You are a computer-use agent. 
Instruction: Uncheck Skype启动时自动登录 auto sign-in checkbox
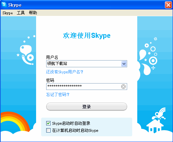point(48,123)
